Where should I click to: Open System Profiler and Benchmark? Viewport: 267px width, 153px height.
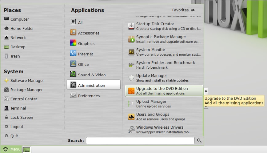tap(165, 65)
